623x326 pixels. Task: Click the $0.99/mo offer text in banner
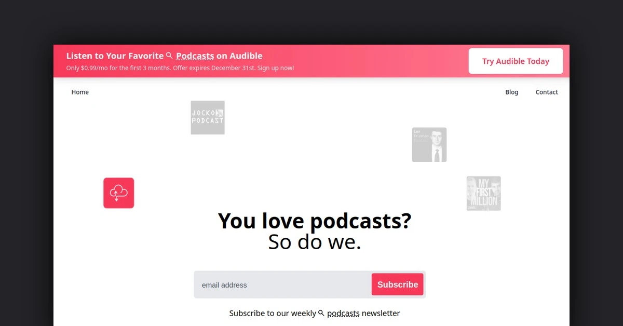(x=180, y=68)
